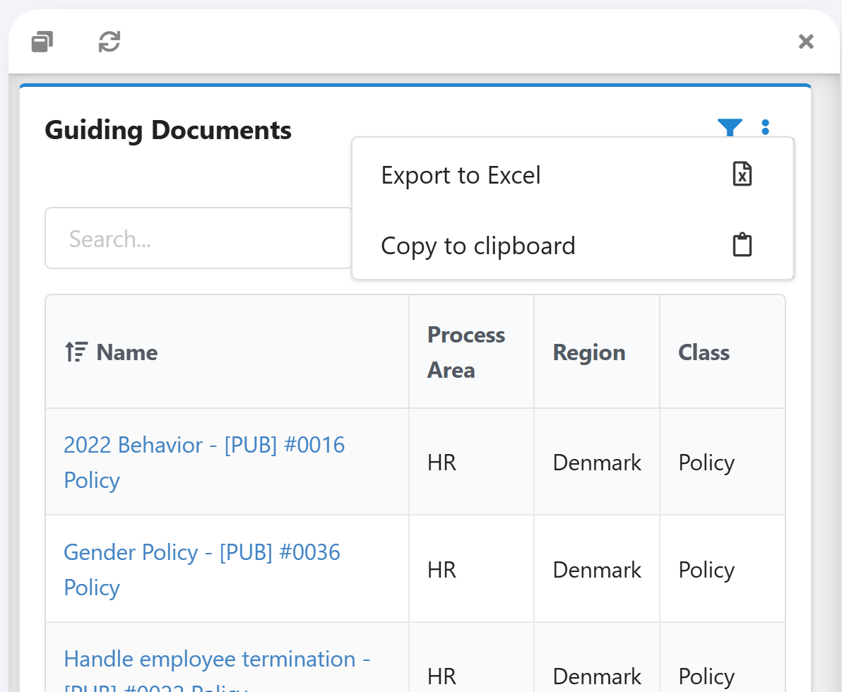The width and height of the screenshot is (842, 692).
Task: Close the panel with the X button
Action: pyautogui.click(x=806, y=42)
